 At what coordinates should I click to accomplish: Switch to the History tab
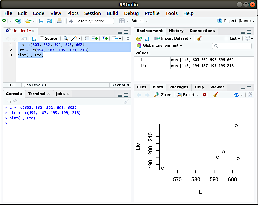[176, 31]
